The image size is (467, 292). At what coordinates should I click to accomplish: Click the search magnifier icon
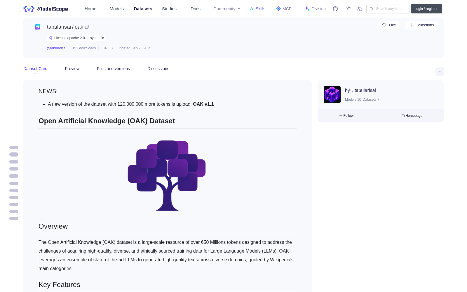click(x=371, y=9)
